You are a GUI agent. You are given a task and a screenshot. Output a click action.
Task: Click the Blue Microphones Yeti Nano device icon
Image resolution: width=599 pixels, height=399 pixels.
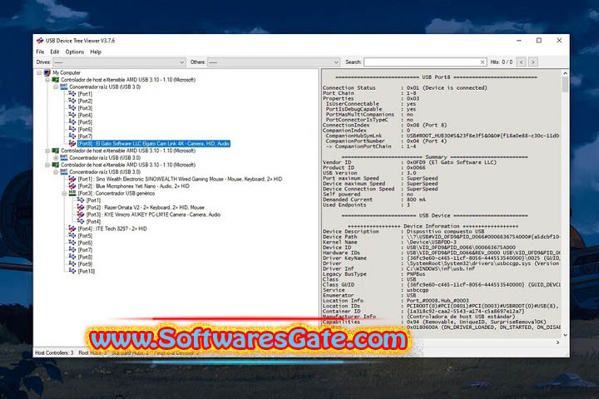pos(72,186)
